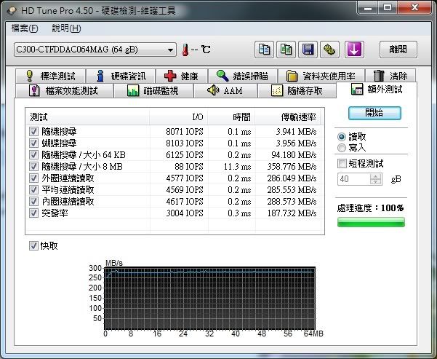Open the options wrench icon
This screenshot has width=437, height=359.
click(x=329, y=50)
